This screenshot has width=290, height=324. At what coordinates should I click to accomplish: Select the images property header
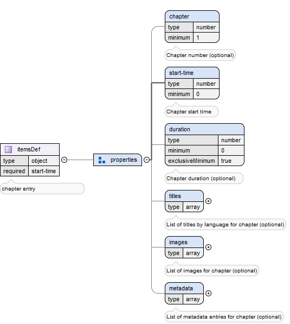[184, 242]
